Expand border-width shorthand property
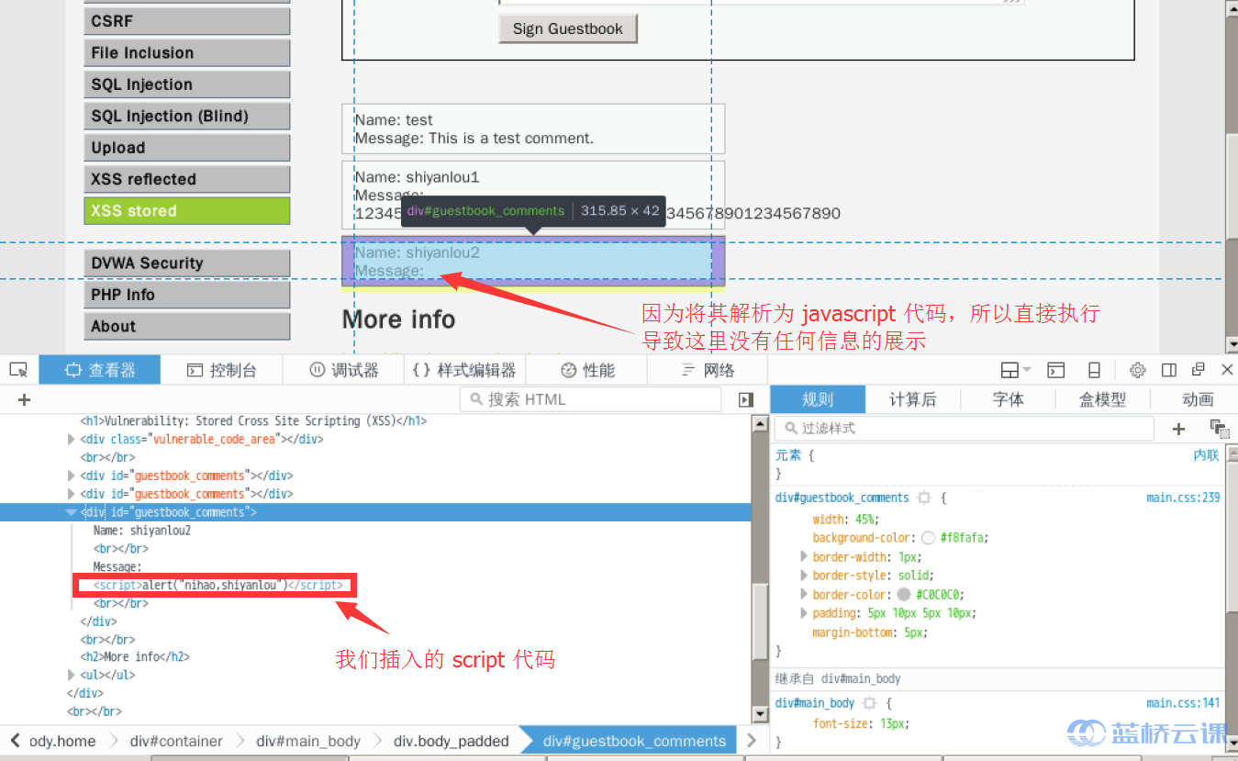The width and height of the screenshot is (1238, 761). [804, 556]
